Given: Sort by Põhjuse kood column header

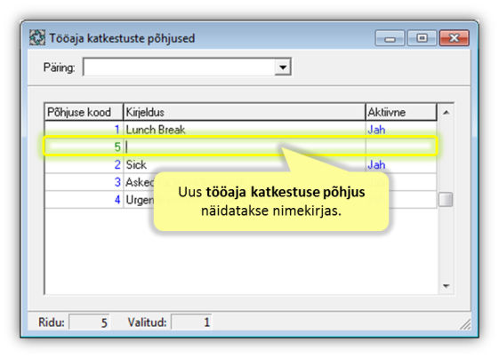Looking at the screenshot, I should point(84,112).
